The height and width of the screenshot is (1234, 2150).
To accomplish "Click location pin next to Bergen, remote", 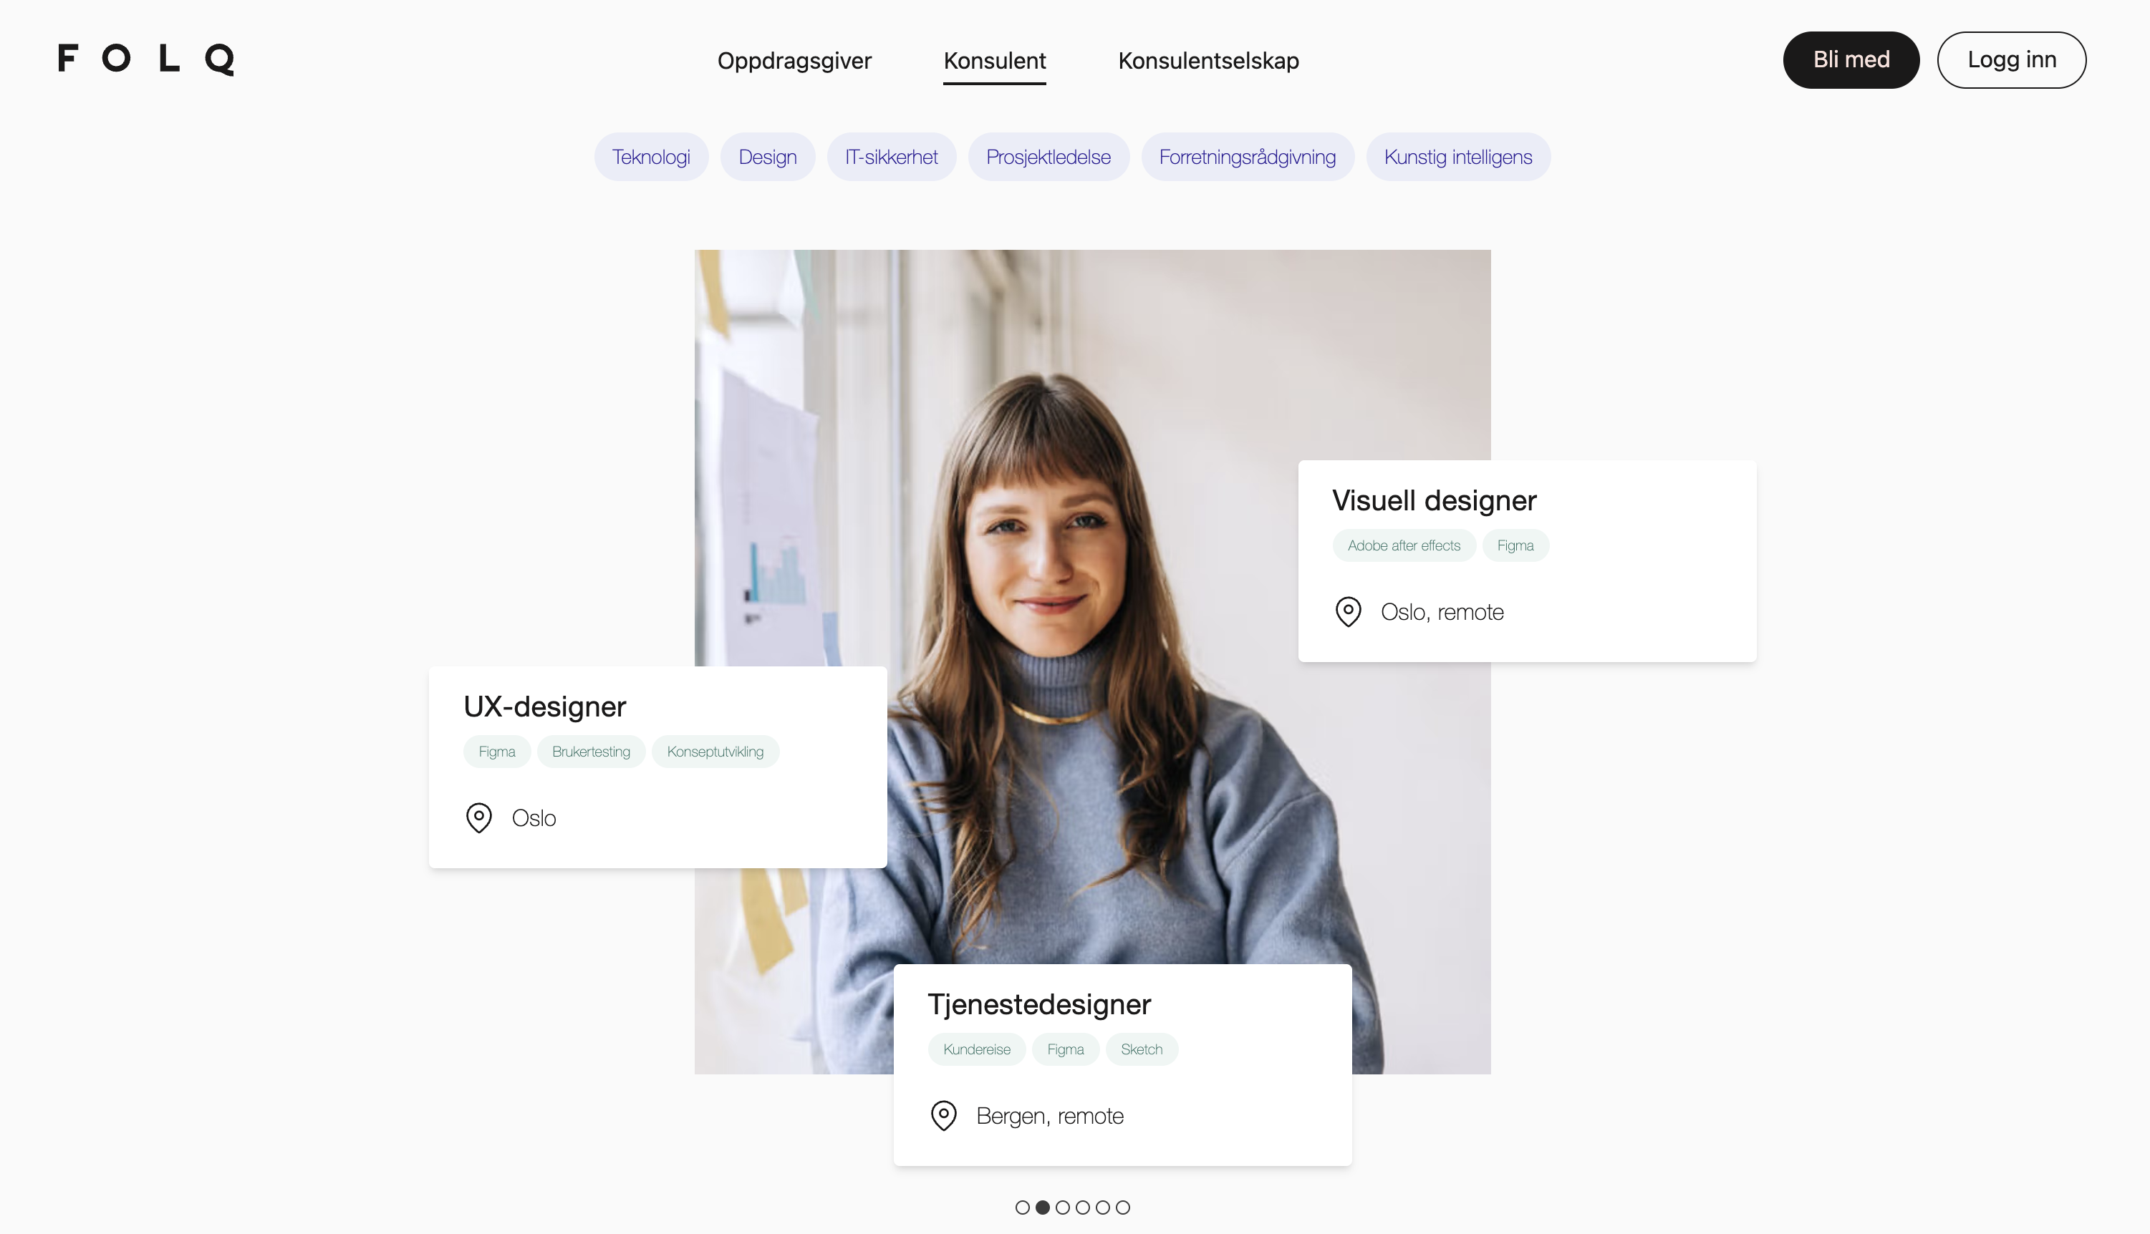I will (944, 1115).
